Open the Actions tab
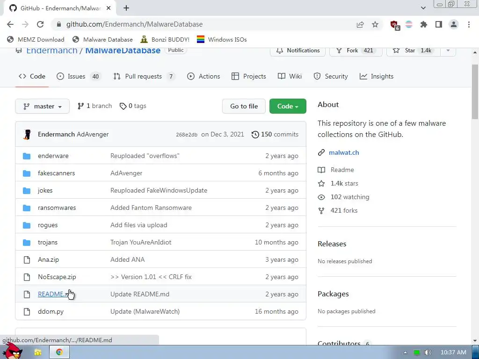Viewport: 479px width, 359px height. click(x=203, y=76)
